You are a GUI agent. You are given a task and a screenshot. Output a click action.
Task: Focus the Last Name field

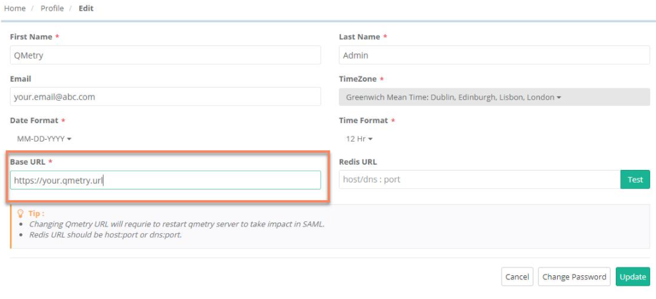[494, 55]
